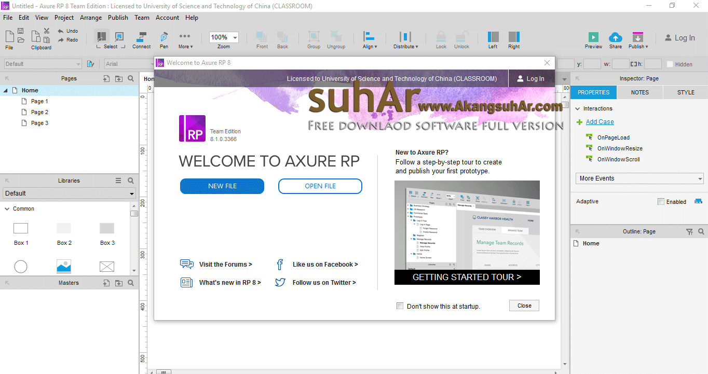Click the search icon in Pages panel
708x374 pixels.
[131, 78]
